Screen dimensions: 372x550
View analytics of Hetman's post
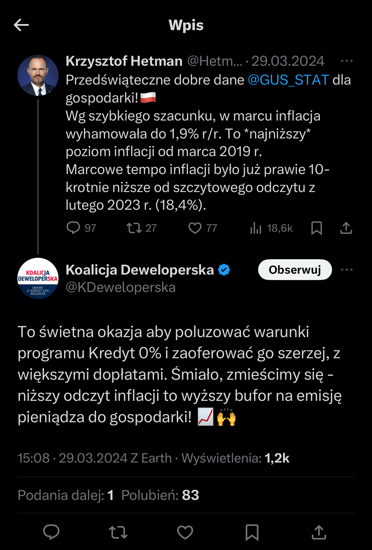256,228
